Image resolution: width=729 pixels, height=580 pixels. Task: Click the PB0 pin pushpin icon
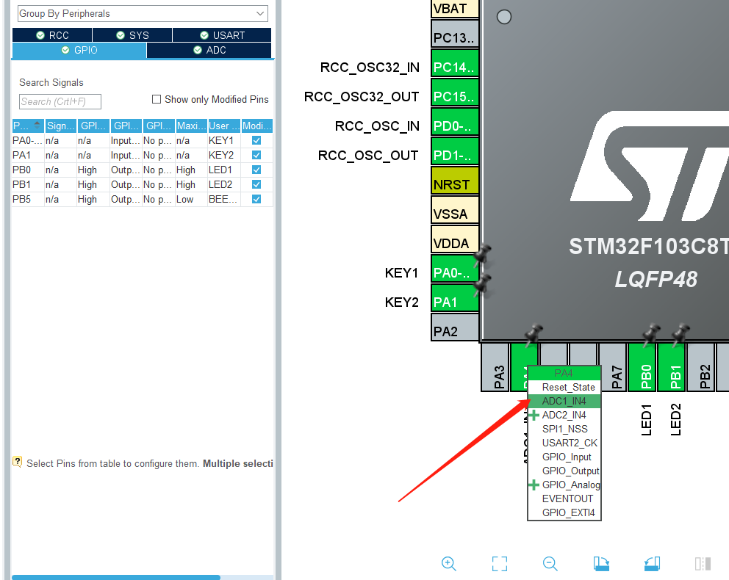coord(651,334)
